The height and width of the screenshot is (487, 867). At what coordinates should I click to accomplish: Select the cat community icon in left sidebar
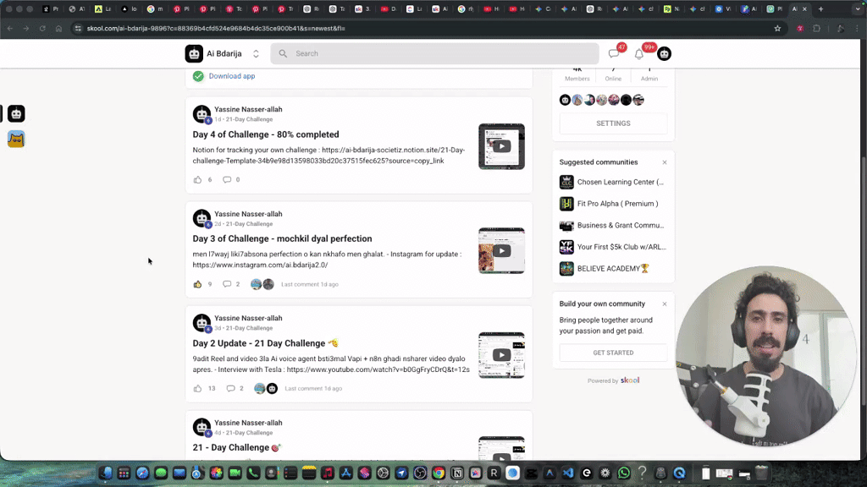[x=16, y=140]
